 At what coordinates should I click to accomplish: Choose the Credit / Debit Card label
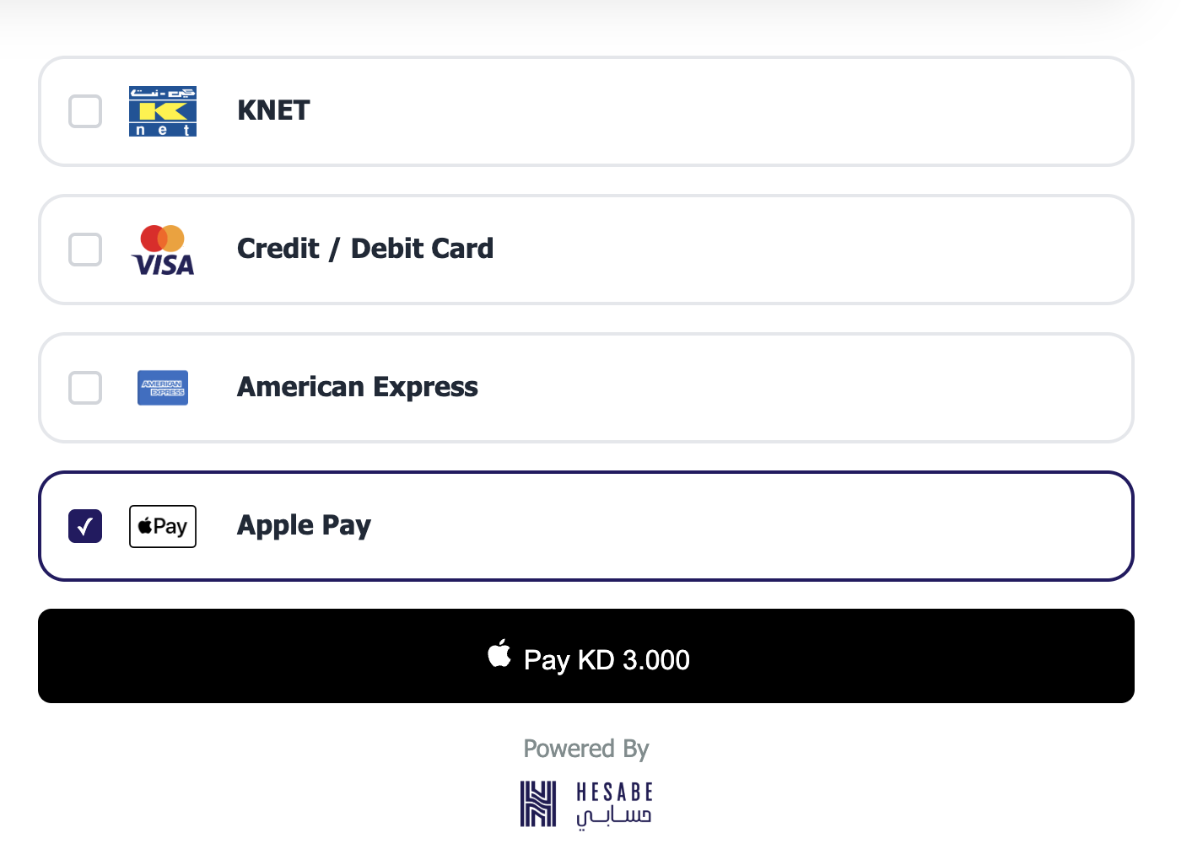[x=364, y=249]
